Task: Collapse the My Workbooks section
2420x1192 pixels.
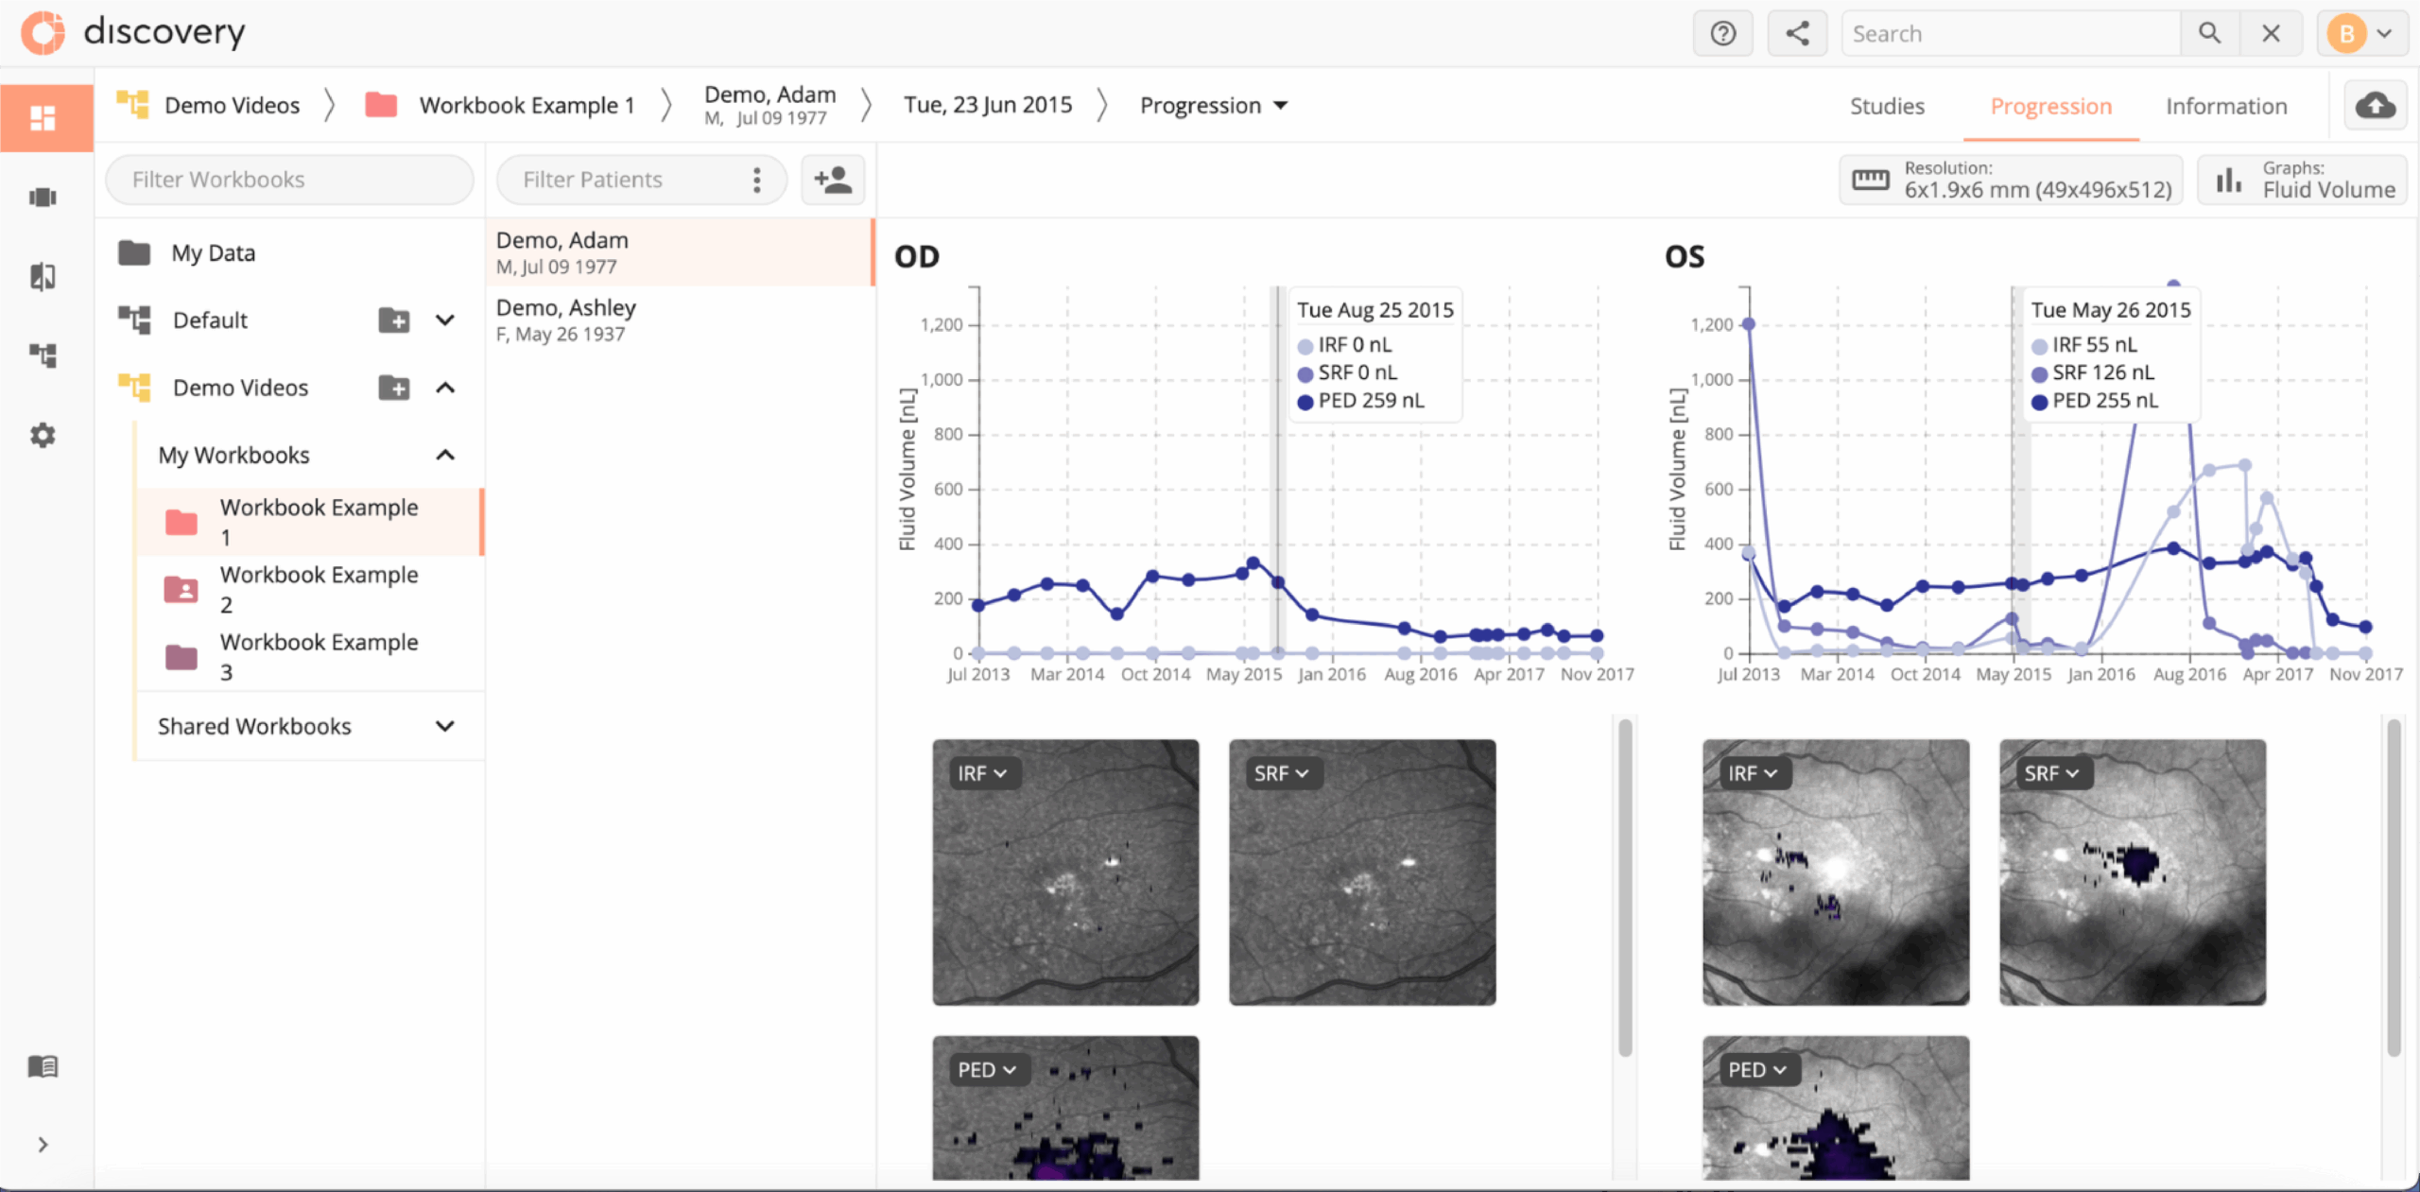Action: [x=445, y=456]
